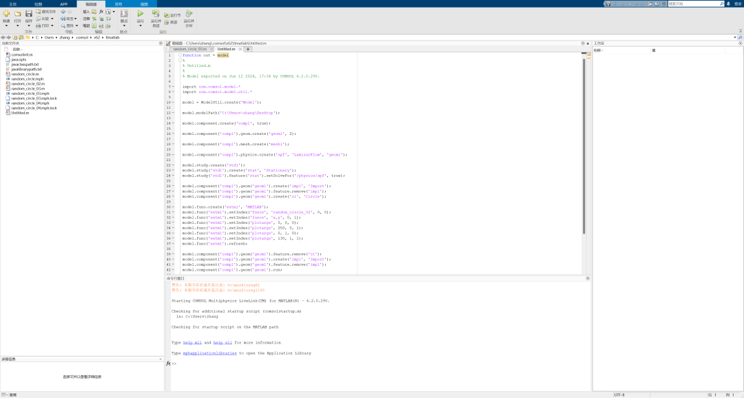Open the Breakpoints (断点) icon
The height and width of the screenshot is (398, 744).
(124, 14)
